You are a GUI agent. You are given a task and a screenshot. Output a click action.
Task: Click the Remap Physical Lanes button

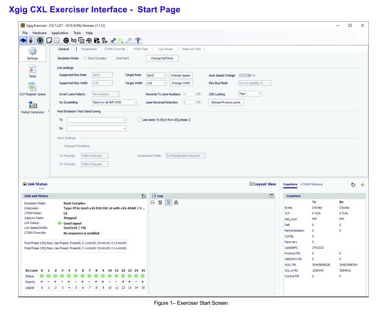click(x=226, y=102)
